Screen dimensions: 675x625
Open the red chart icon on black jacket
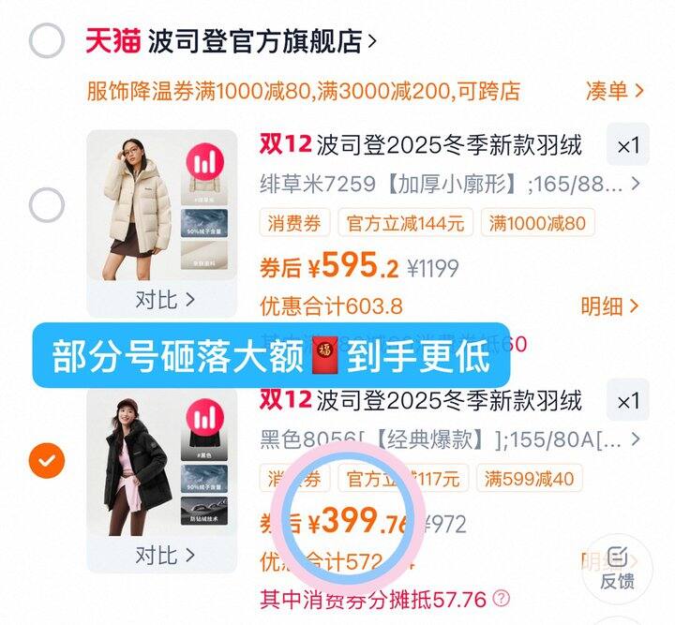click(205, 417)
